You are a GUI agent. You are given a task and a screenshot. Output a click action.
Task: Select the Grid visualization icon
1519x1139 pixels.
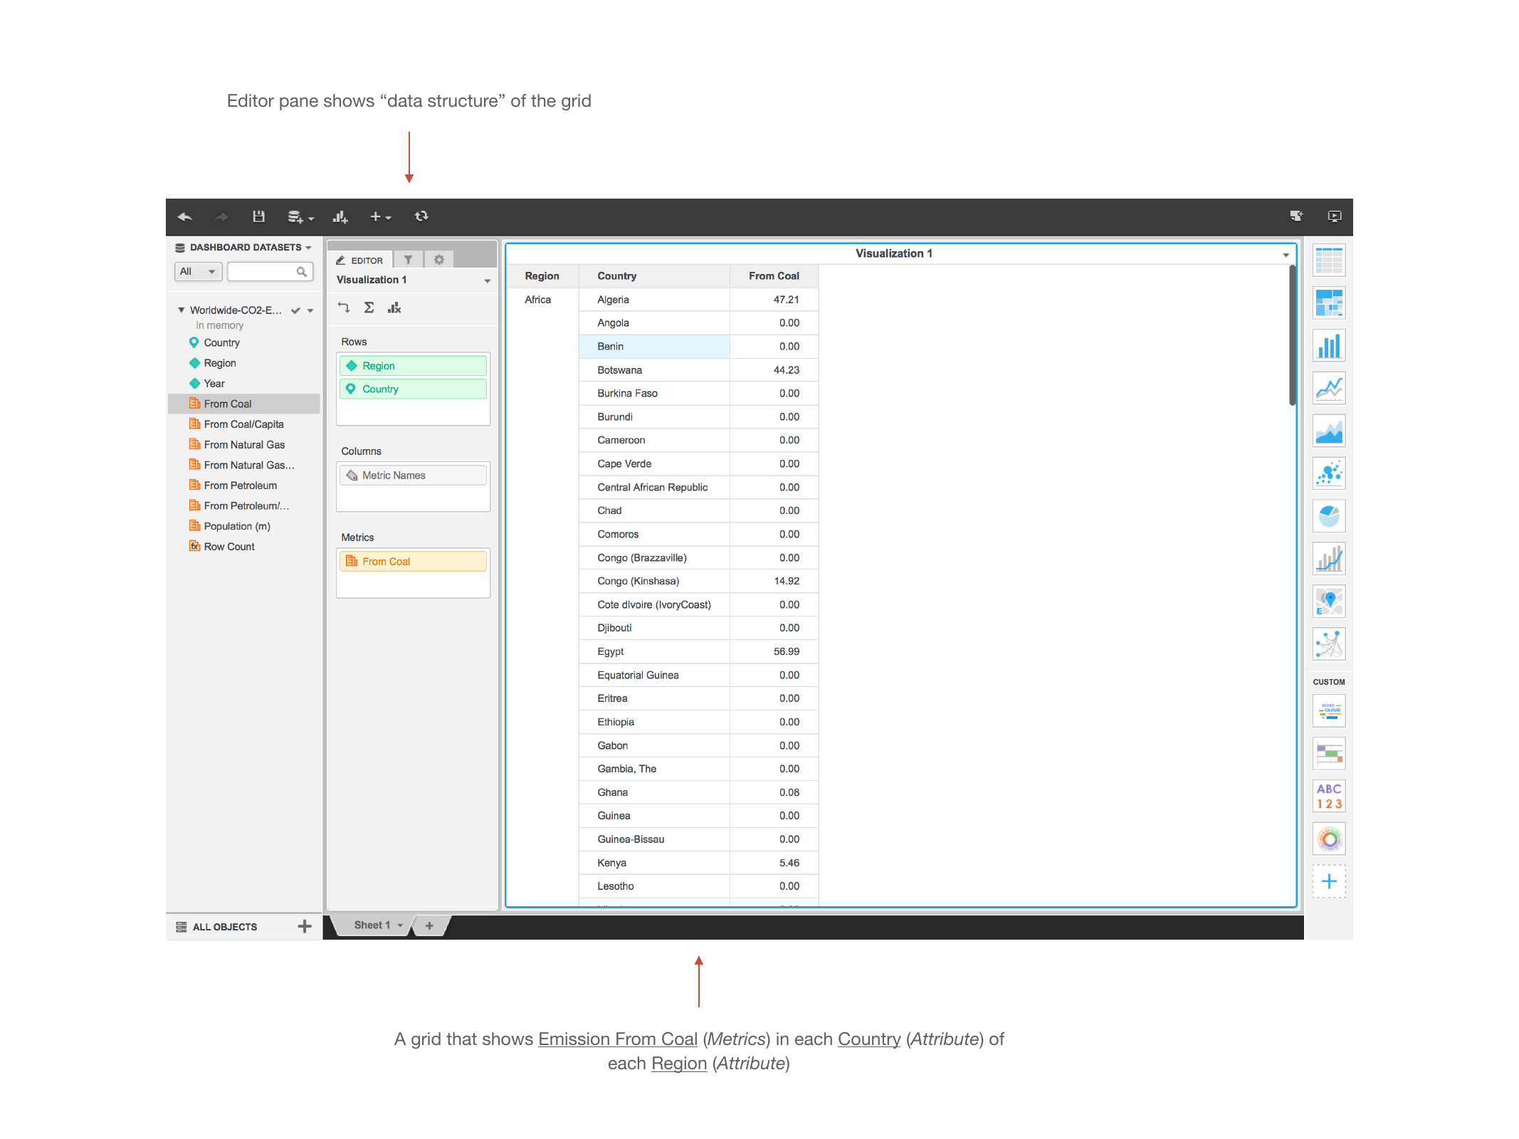pos(1328,261)
